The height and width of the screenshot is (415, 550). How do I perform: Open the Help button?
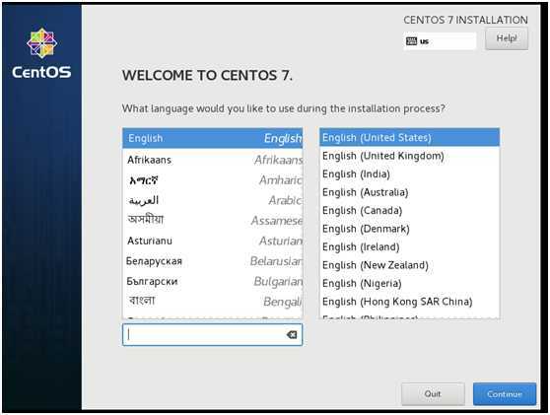click(507, 38)
